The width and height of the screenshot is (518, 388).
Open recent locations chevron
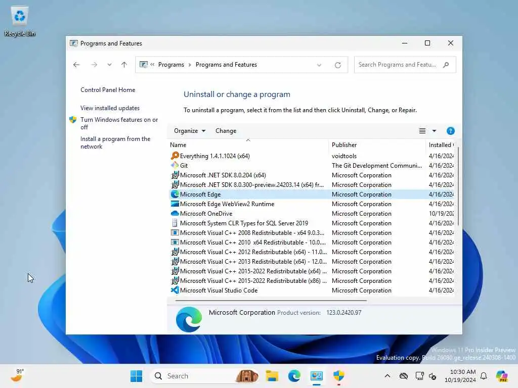109,65
